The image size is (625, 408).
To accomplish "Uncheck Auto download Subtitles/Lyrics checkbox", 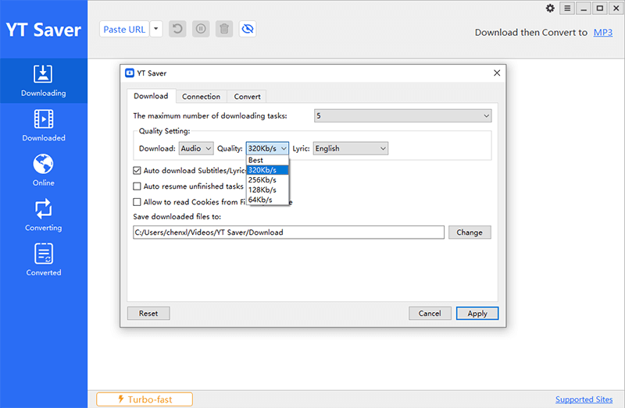I will pos(137,170).
